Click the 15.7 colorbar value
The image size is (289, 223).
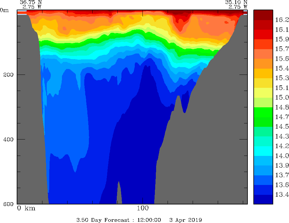click(x=282, y=49)
